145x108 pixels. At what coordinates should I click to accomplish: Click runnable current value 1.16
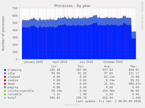(57, 94)
